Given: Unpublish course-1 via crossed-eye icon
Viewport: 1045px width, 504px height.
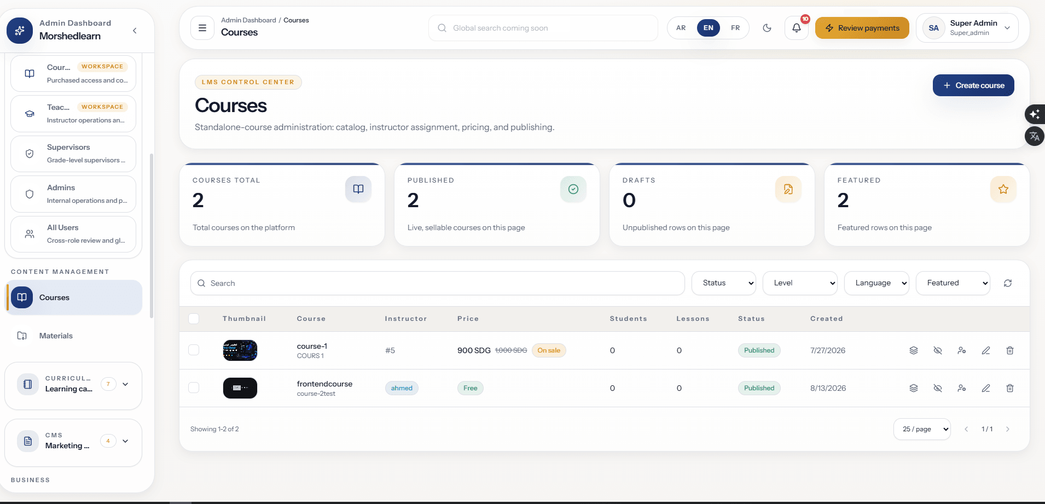Looking at the screenshot, I should coord(938,350).
